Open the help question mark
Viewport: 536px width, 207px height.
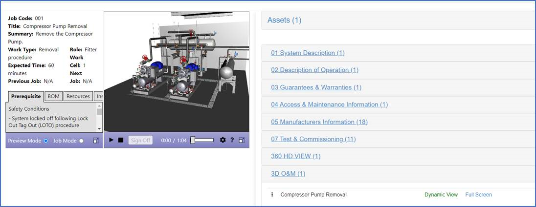pyautogui.click(x=232, y=140)
